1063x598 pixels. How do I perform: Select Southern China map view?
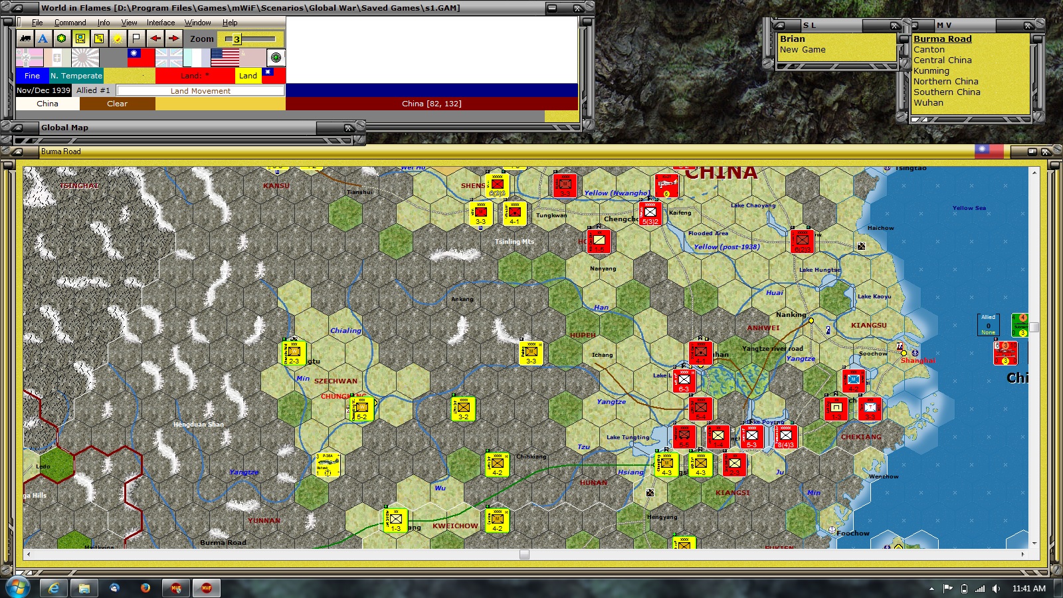[947, 92]
